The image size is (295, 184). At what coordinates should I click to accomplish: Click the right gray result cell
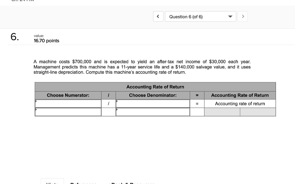click(258, 112)
